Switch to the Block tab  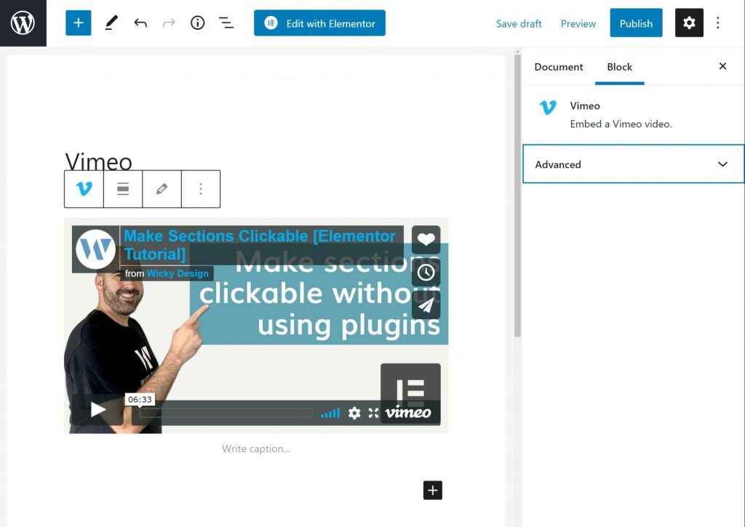click(x=619, y=67)
